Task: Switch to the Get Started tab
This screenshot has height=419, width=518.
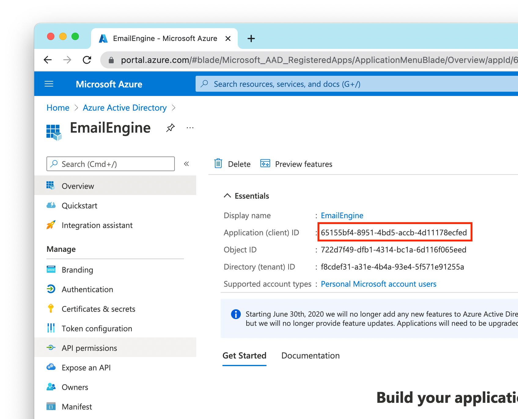Action: point(244,355)
